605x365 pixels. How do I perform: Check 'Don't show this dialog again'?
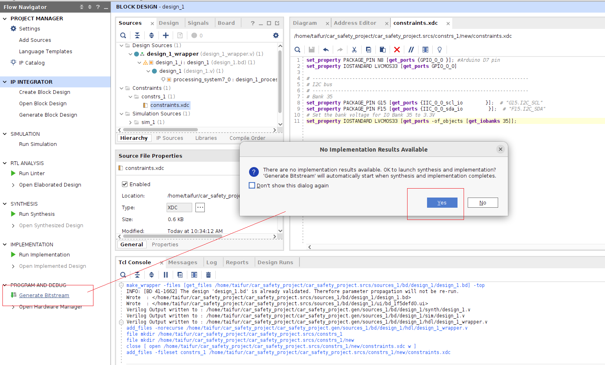coord(252,185)
